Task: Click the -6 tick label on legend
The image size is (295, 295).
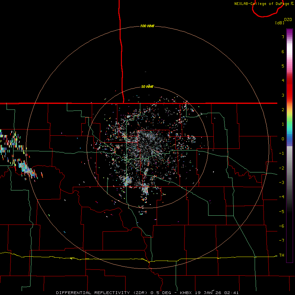Action: pos(282,226)
